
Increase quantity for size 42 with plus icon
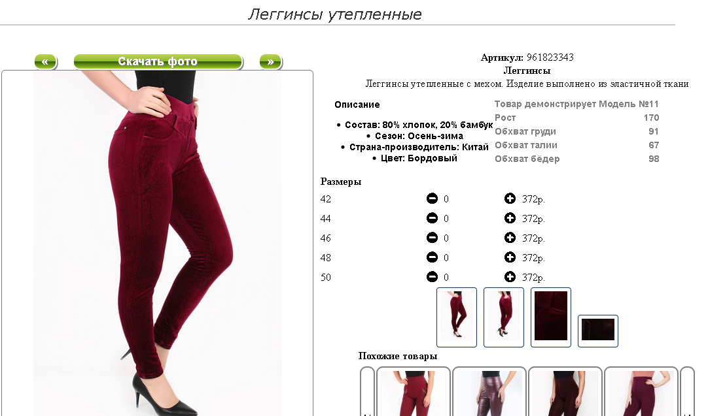(x=510, y=199)
